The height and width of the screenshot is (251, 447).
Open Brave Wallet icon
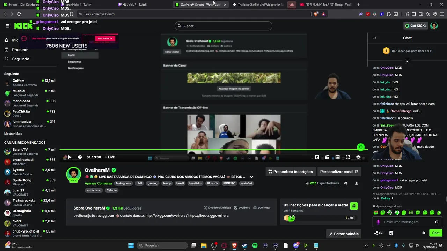click(421, 14)
